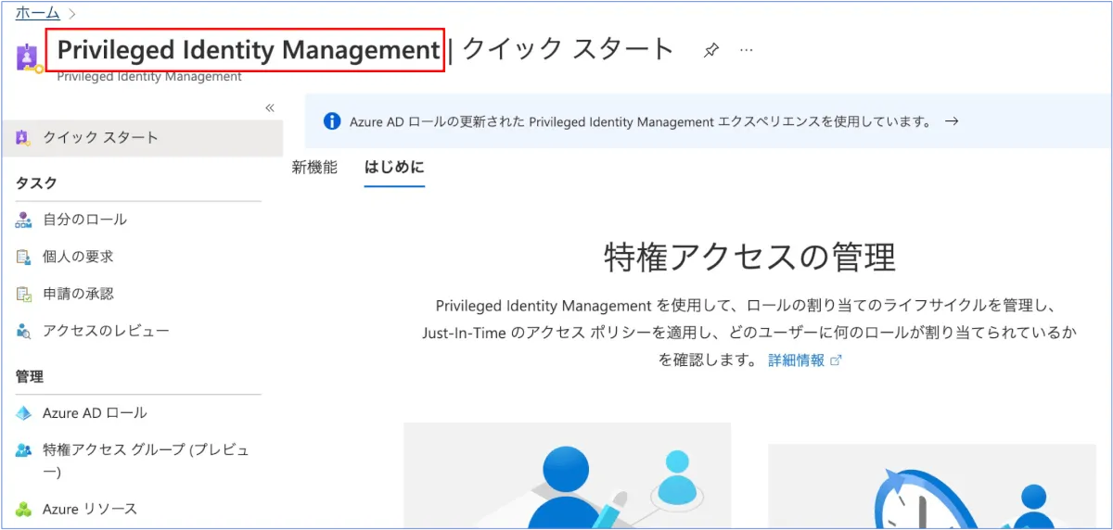Viewport: 1113px width, 530px height.
Task: Click the クイック スタート page title
Action: [568, 49]
